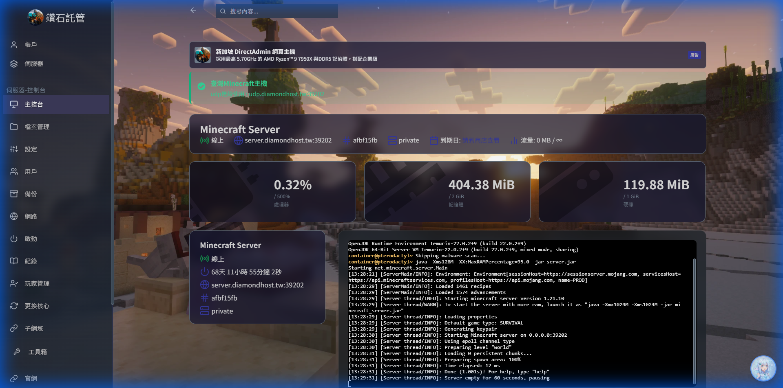The width and height of the screenshot is (783, 388).
Task: Open 檔案管理 file manager
Action: click(x=37, y=127)
